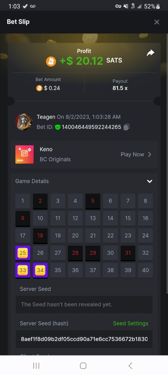Tap the Bitcoin coin icon beside Profit
This screenshot has height=375, width=168.
pyautogui.click(x=51, y=61)
